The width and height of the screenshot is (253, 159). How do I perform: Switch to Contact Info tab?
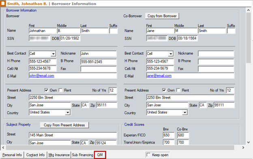tap(36, 155)
